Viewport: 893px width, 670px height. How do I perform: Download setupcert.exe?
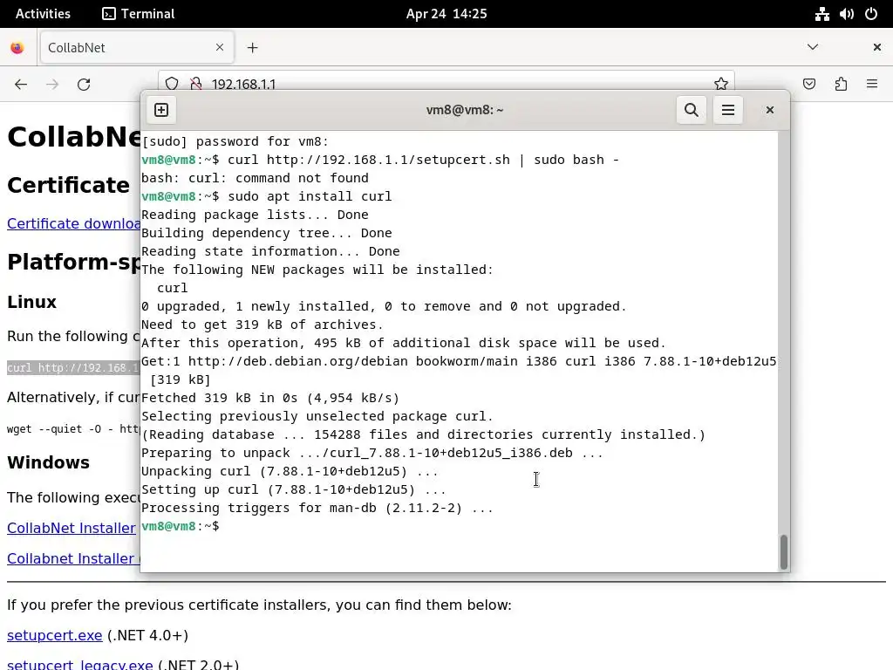coord(55,635)
